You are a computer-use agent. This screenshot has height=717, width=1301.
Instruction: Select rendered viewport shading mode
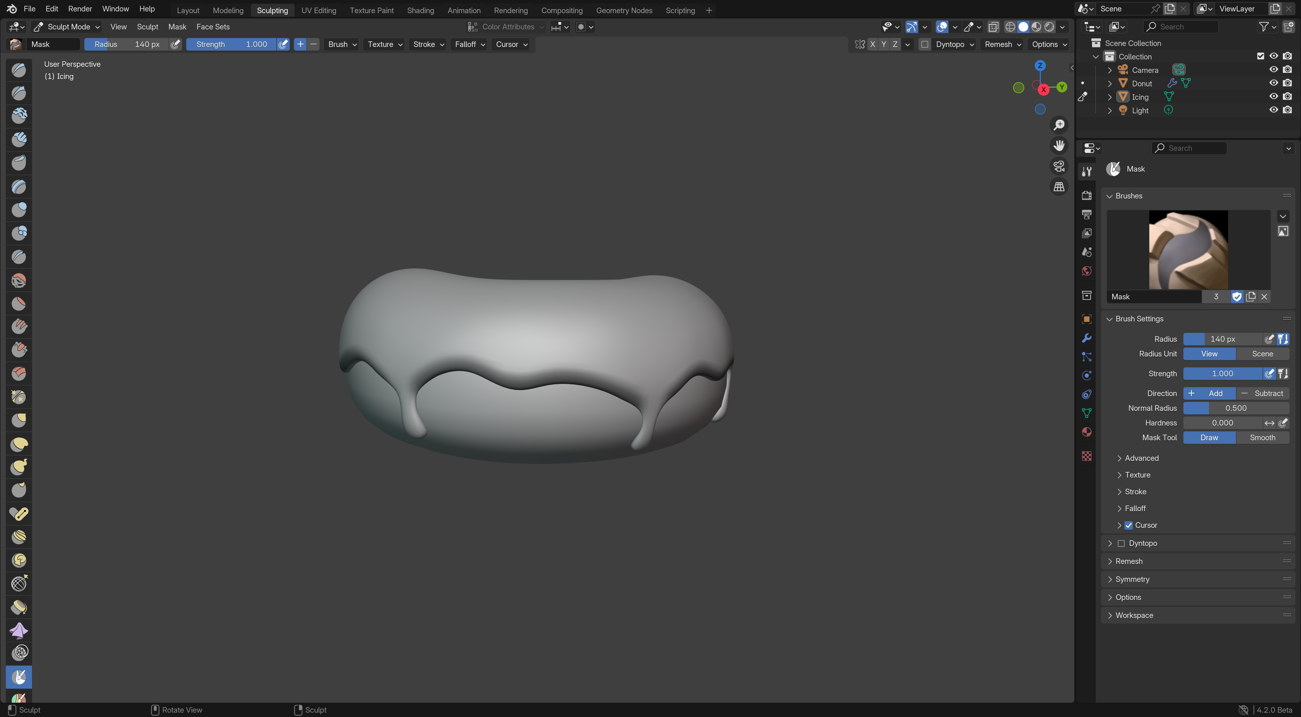(x=1049, y=27)
